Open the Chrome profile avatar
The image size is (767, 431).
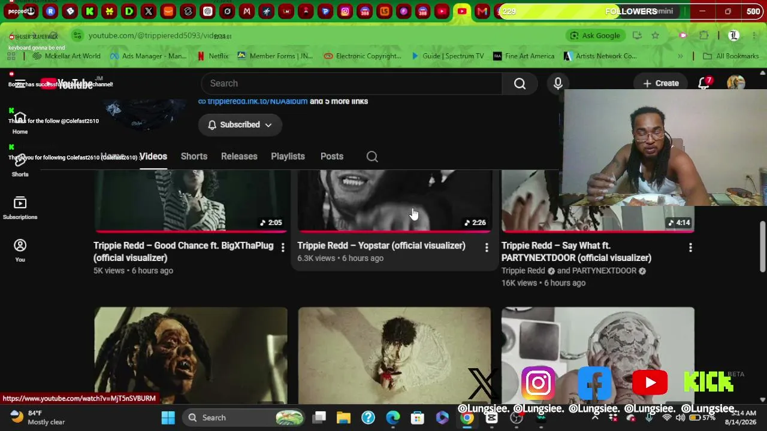point(733,36)
